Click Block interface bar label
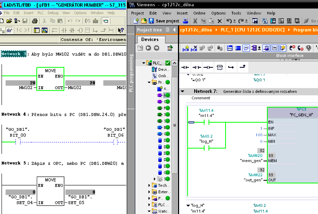 289,55
